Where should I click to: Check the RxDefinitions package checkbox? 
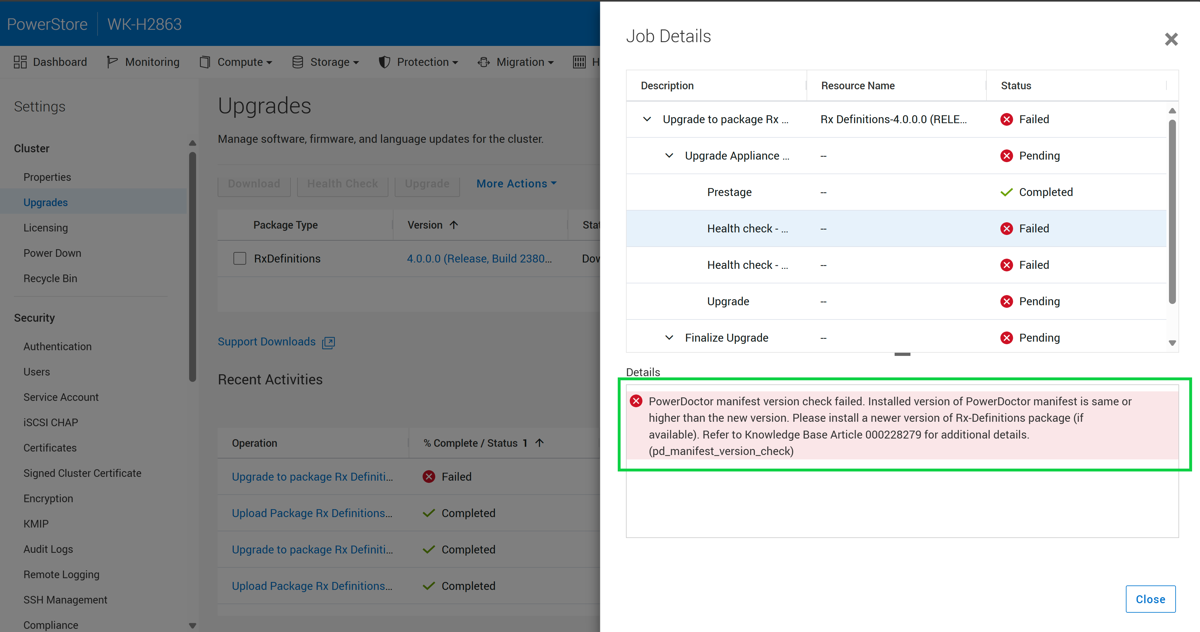click(239, 258)
